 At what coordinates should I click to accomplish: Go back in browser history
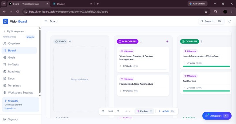[x=4, y=12]
